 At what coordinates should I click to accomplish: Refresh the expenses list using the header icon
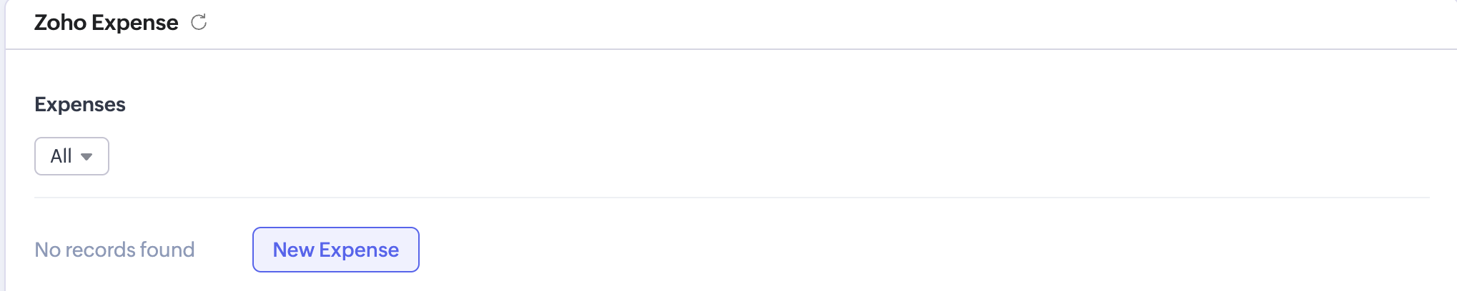click(199, 23)
